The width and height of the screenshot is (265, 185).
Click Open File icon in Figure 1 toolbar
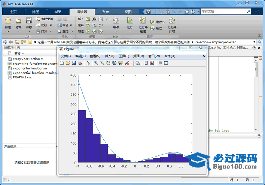[x=67, y=63]
